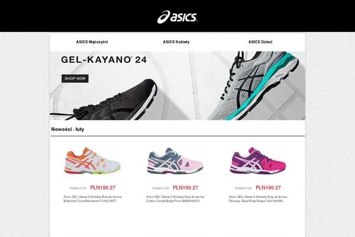Open Różowy Glow/Biały/Grape product link

coord(258,199)
